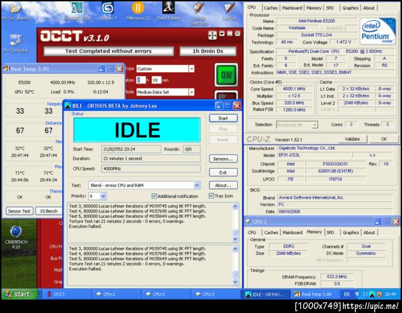Click the About... button in ORTHOS
Image resolution: width=402 pixels, height=313 pixels.
pyautogui.click(x=223, y=185)
